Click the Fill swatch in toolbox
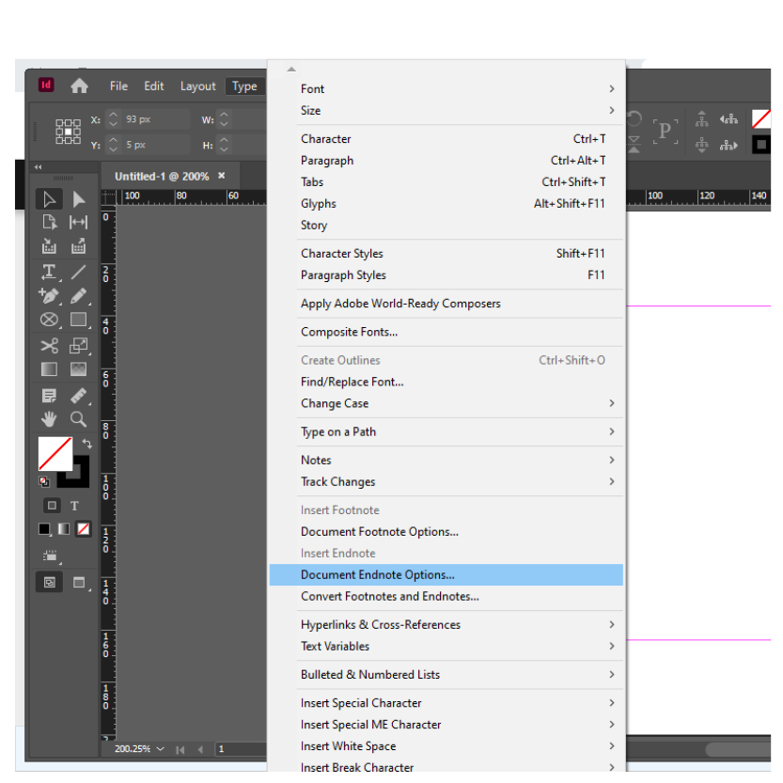The width and height of the screenshot is (783, 783). coord(55,453)
